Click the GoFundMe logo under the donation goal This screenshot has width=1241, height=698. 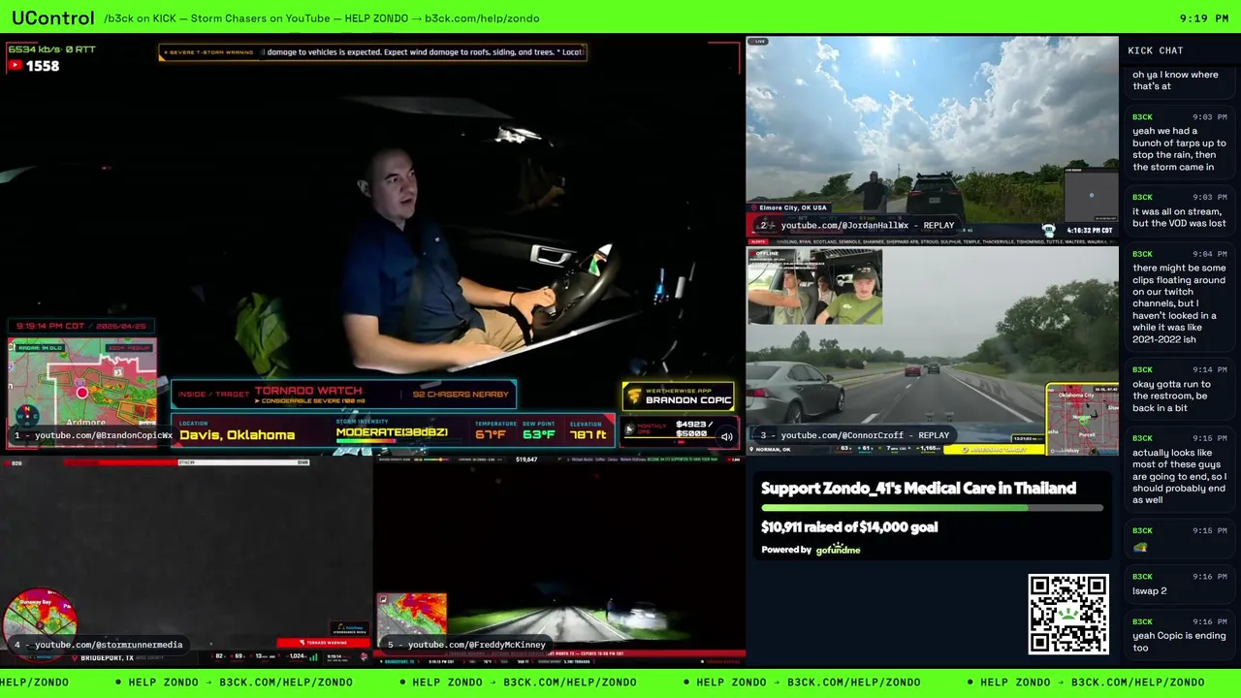[838, 550]
